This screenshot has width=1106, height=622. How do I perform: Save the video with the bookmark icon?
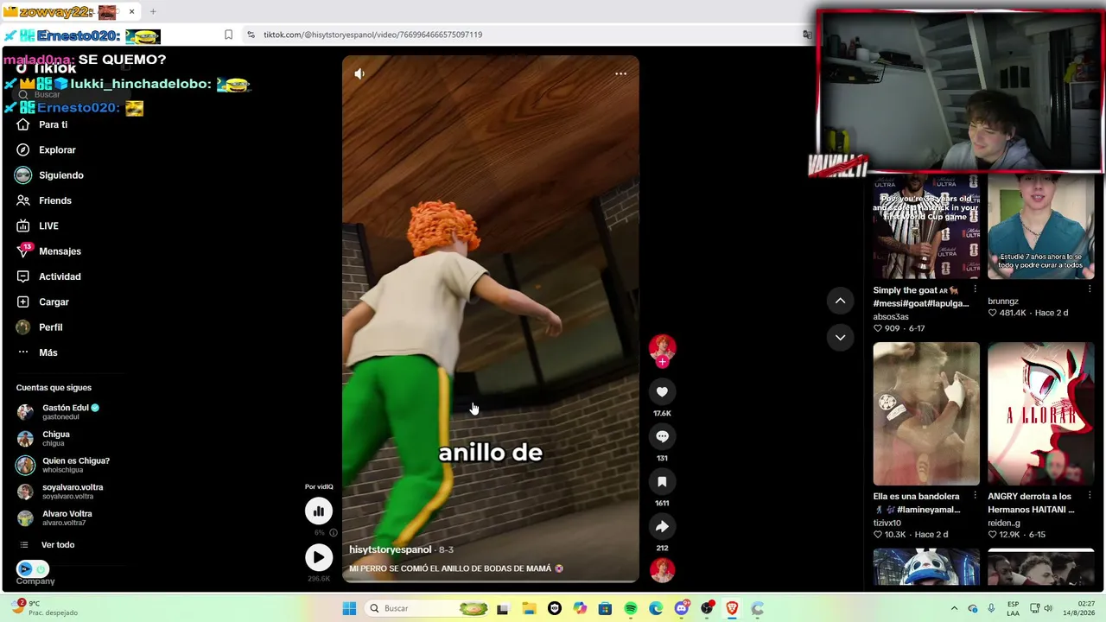[662, 482]
